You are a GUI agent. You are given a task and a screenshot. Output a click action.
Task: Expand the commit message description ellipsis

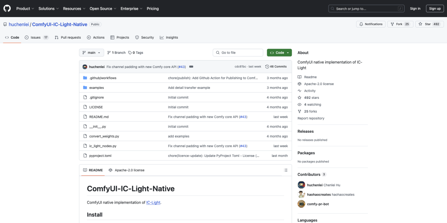coord(191,67)
